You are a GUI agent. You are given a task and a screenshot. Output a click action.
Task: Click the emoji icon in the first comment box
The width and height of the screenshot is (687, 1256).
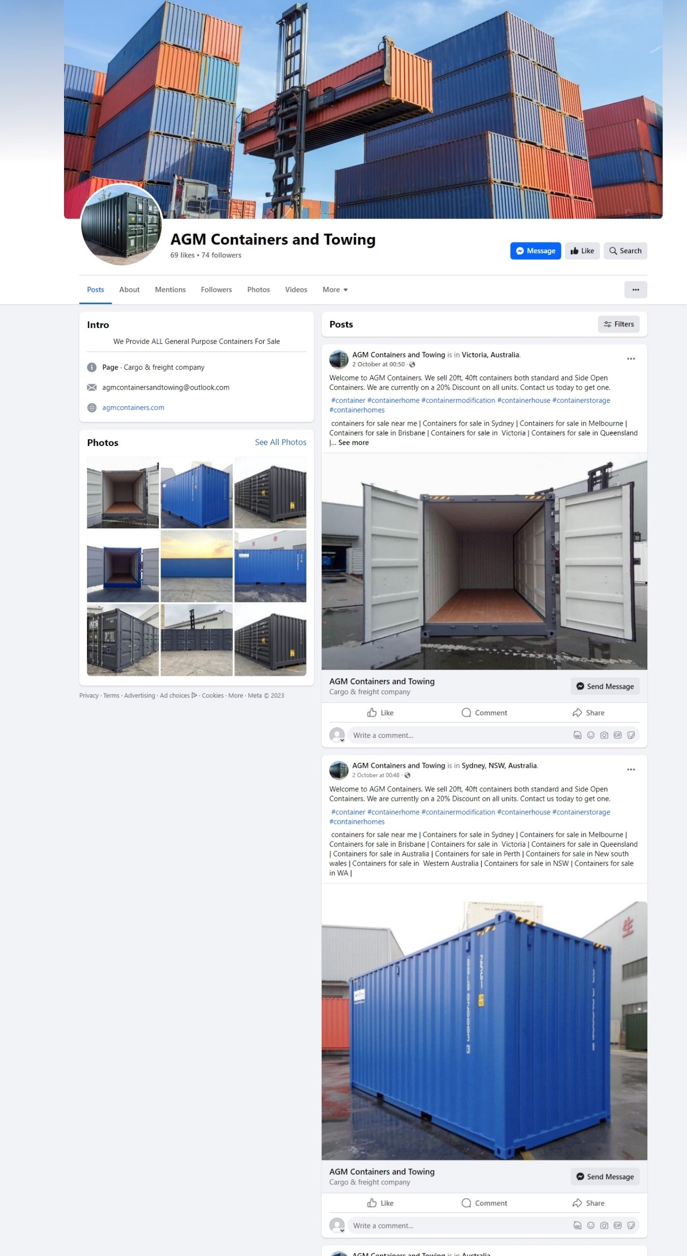tap(590, 735)
